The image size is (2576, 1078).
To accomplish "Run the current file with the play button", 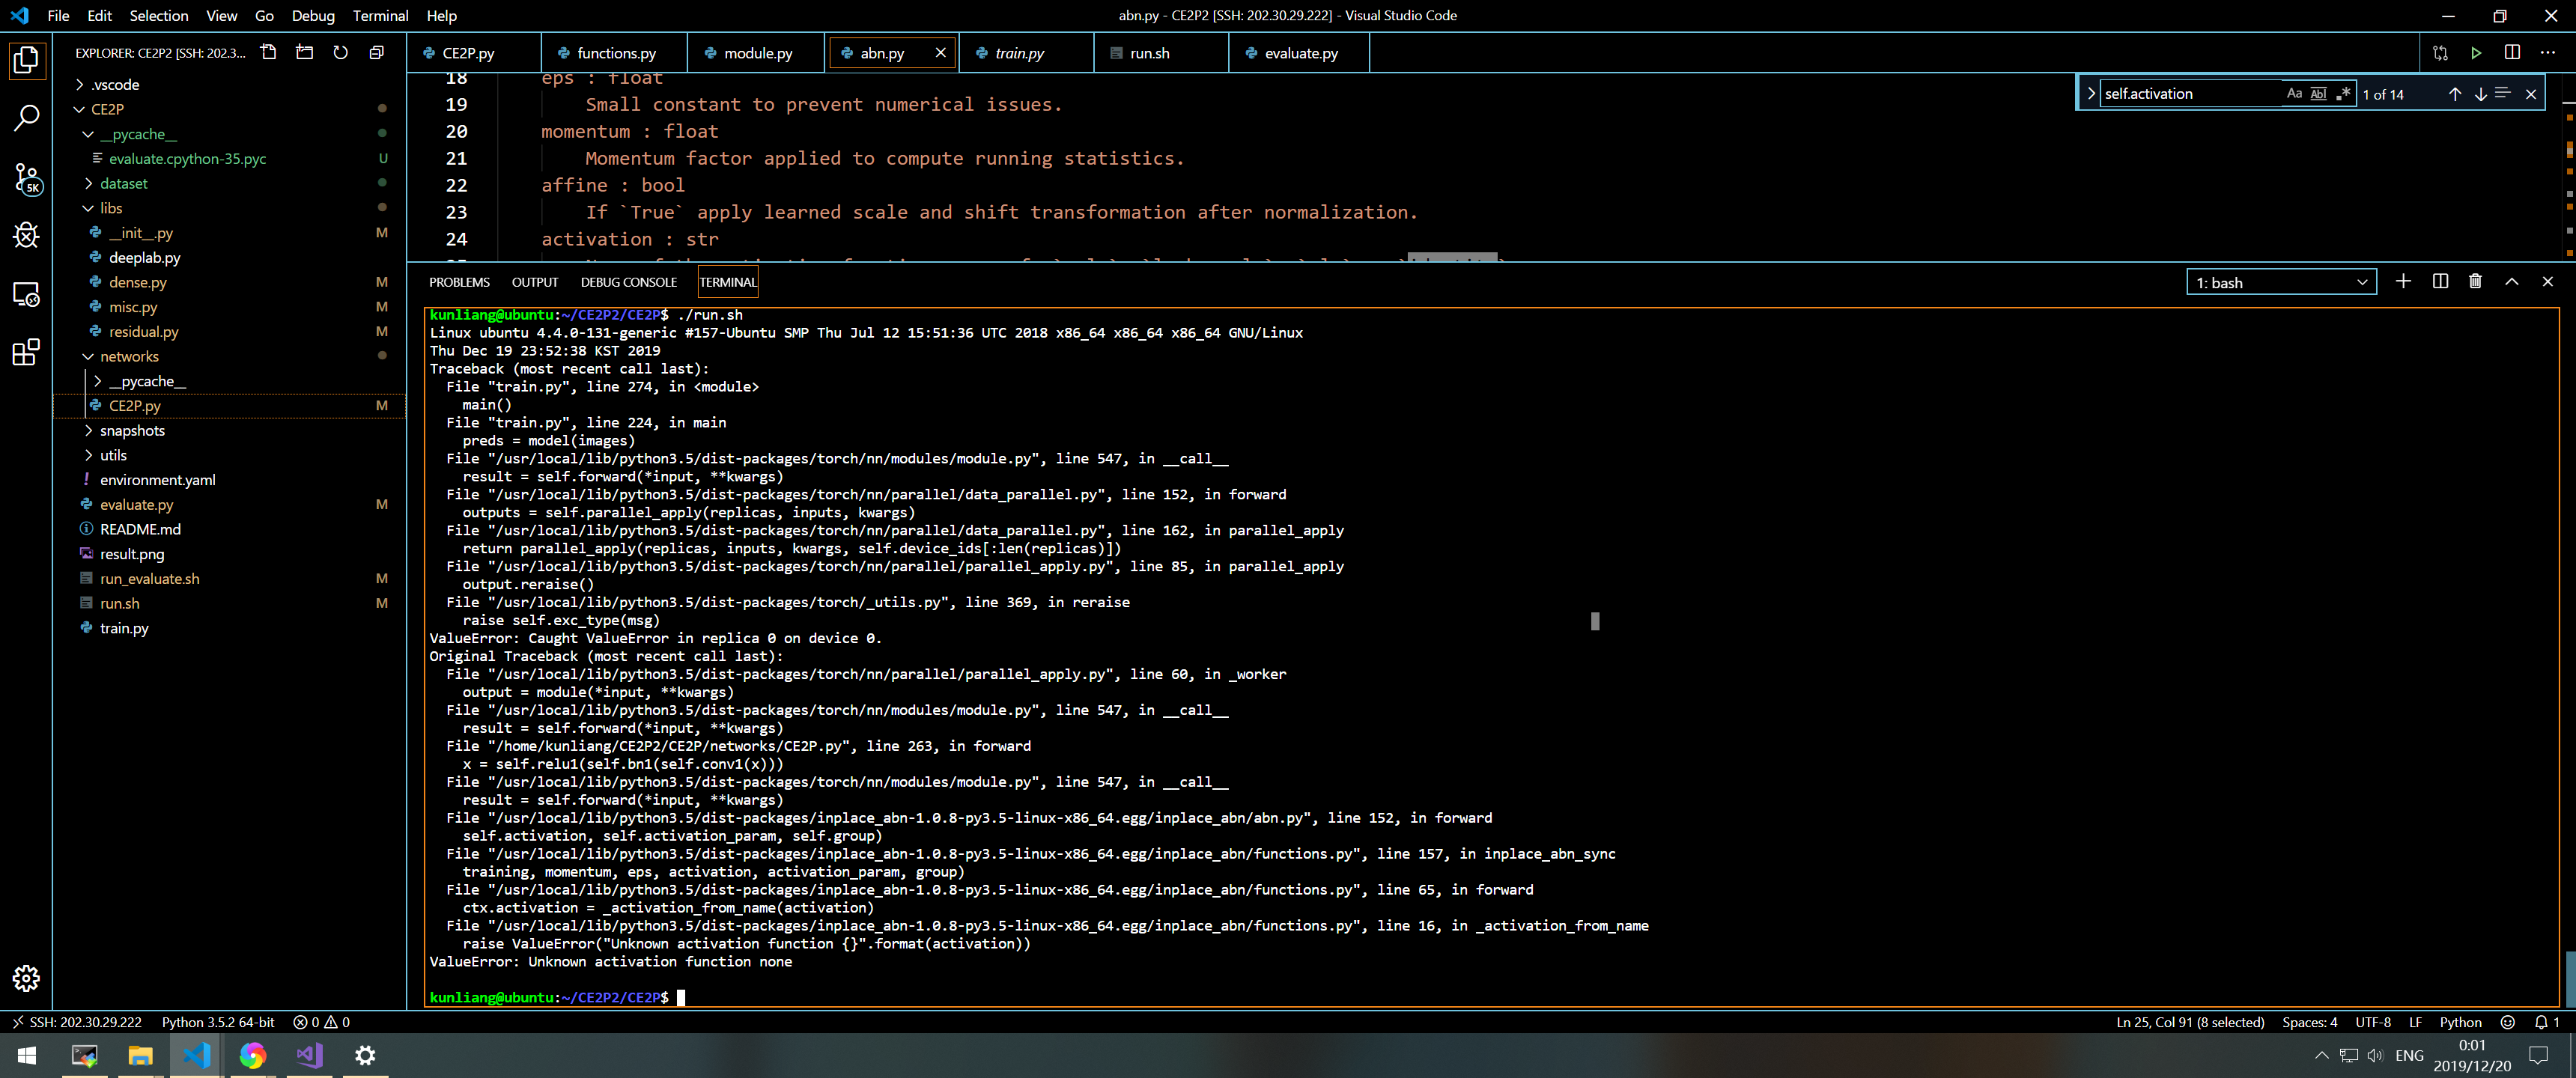I will pos(2477,53).
